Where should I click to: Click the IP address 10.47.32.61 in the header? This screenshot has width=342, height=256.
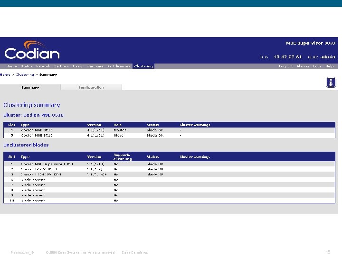tap(288, 57)
